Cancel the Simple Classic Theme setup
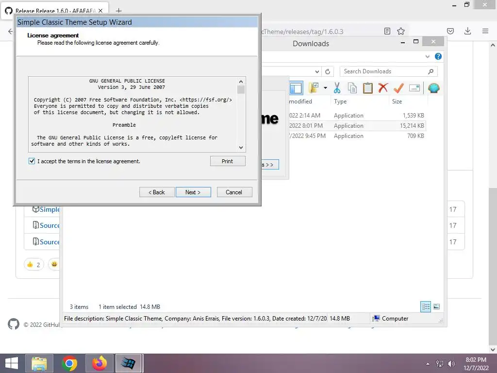This screenshot has width=497, height=373. (234, 192)
